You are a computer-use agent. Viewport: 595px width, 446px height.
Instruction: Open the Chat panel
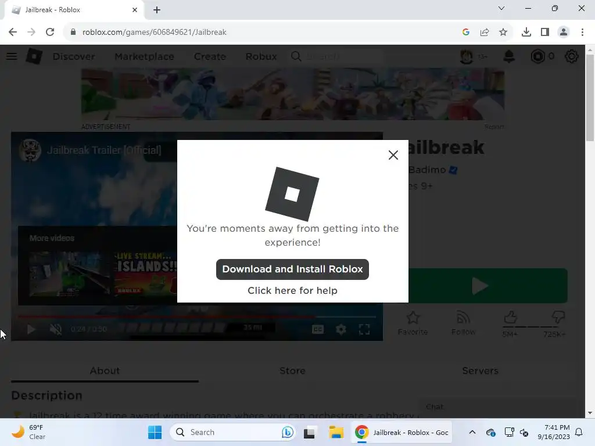pyautogui.click(x=497, y=407)
